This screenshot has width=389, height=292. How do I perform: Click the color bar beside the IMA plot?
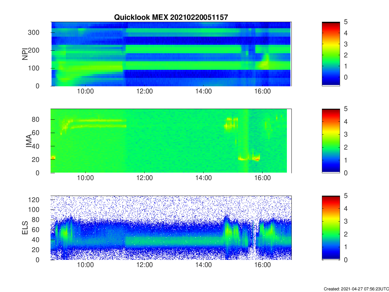coord(331,141)
